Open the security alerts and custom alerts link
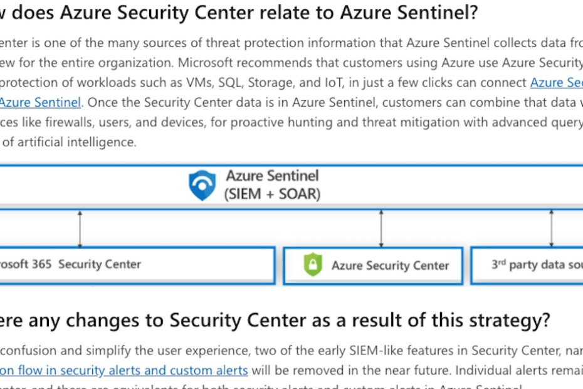583x389 pixels. (x=124, y=370)
